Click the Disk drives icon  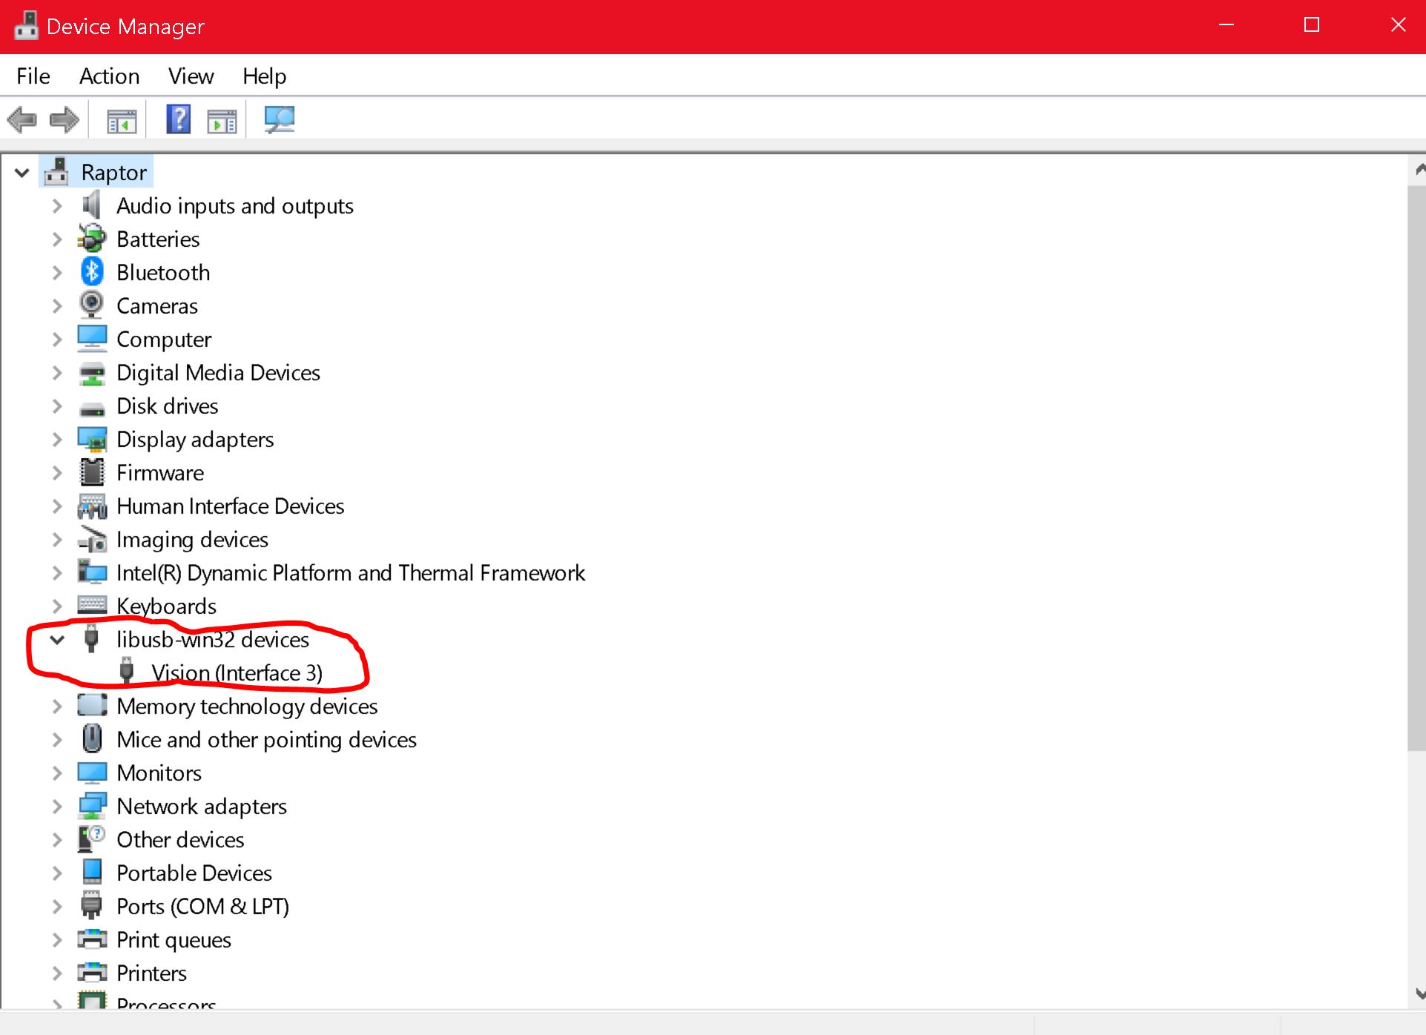pos(92,408)
